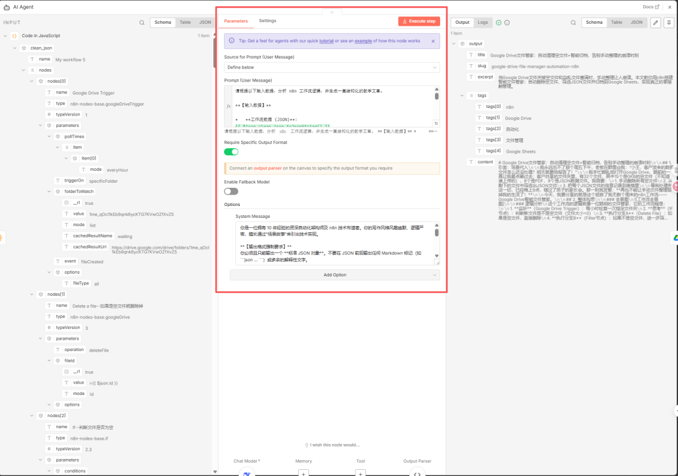Click the pencil edit output icon
Image resolution: width=678 pixels, height=476 pixels.
coord(655,23)
